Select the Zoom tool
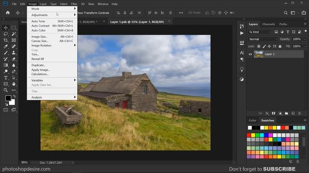309x173 pixels. [6, 90]
